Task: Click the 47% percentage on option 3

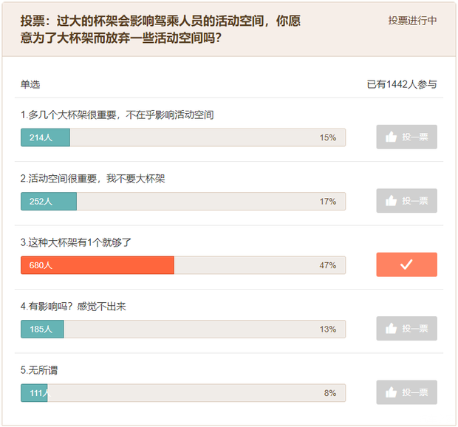Action: (x=328, y=265)
